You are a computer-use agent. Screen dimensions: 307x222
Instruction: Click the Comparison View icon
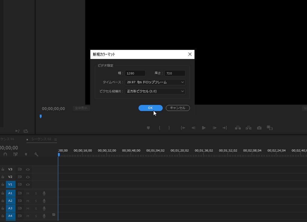pyautogui.click(x=270, y=128)
